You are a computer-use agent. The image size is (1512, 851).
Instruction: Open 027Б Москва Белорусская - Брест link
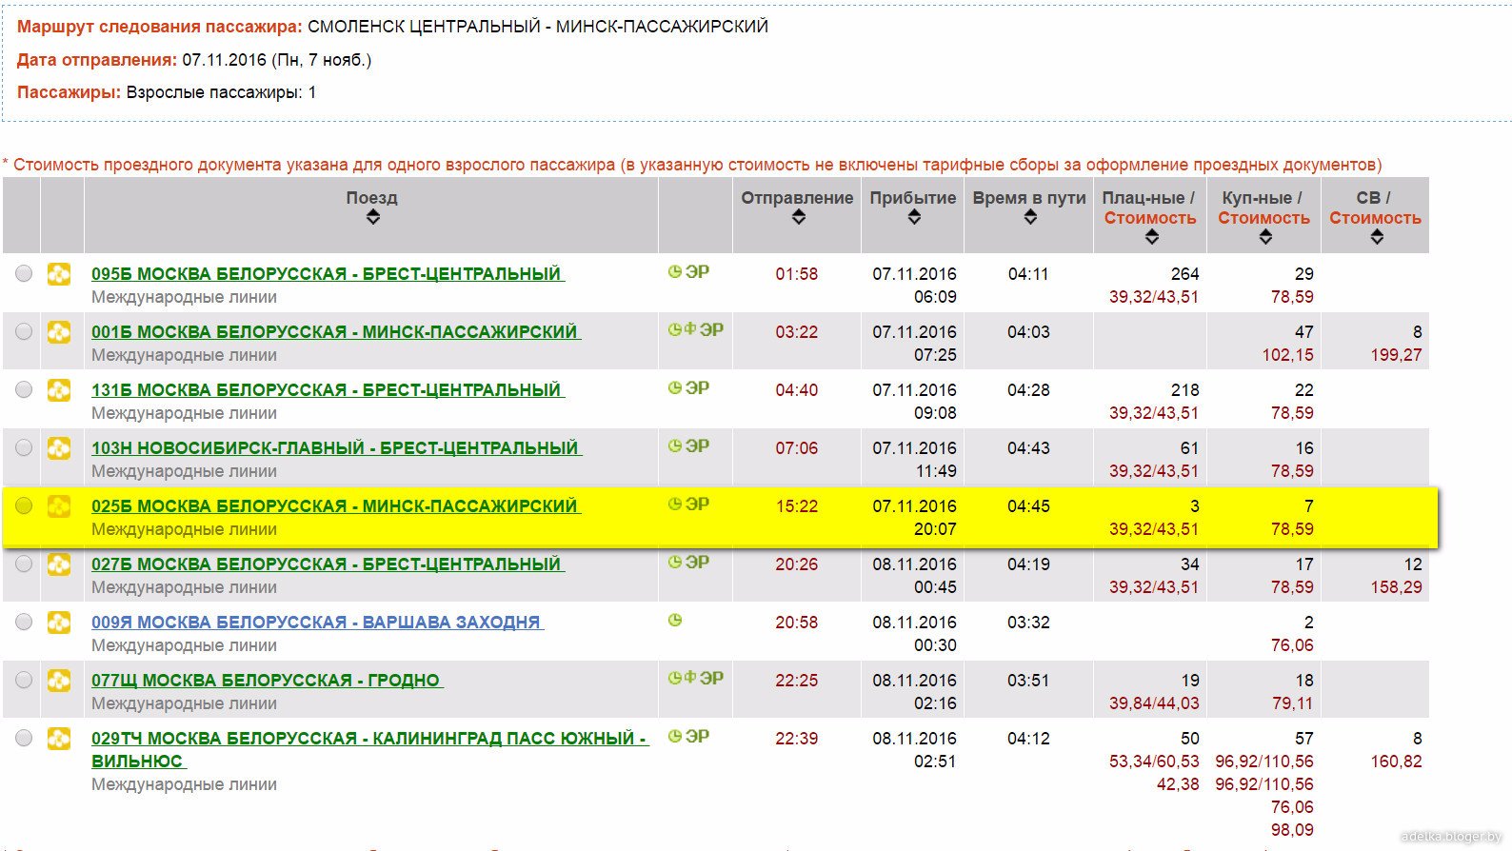point(328,564)
